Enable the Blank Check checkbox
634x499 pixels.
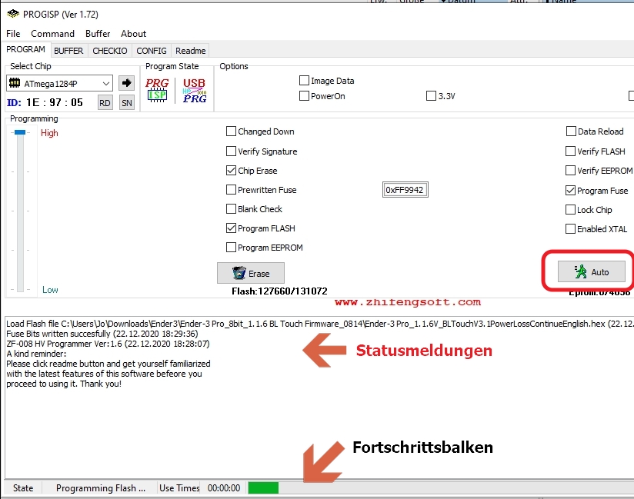[231, 209]
